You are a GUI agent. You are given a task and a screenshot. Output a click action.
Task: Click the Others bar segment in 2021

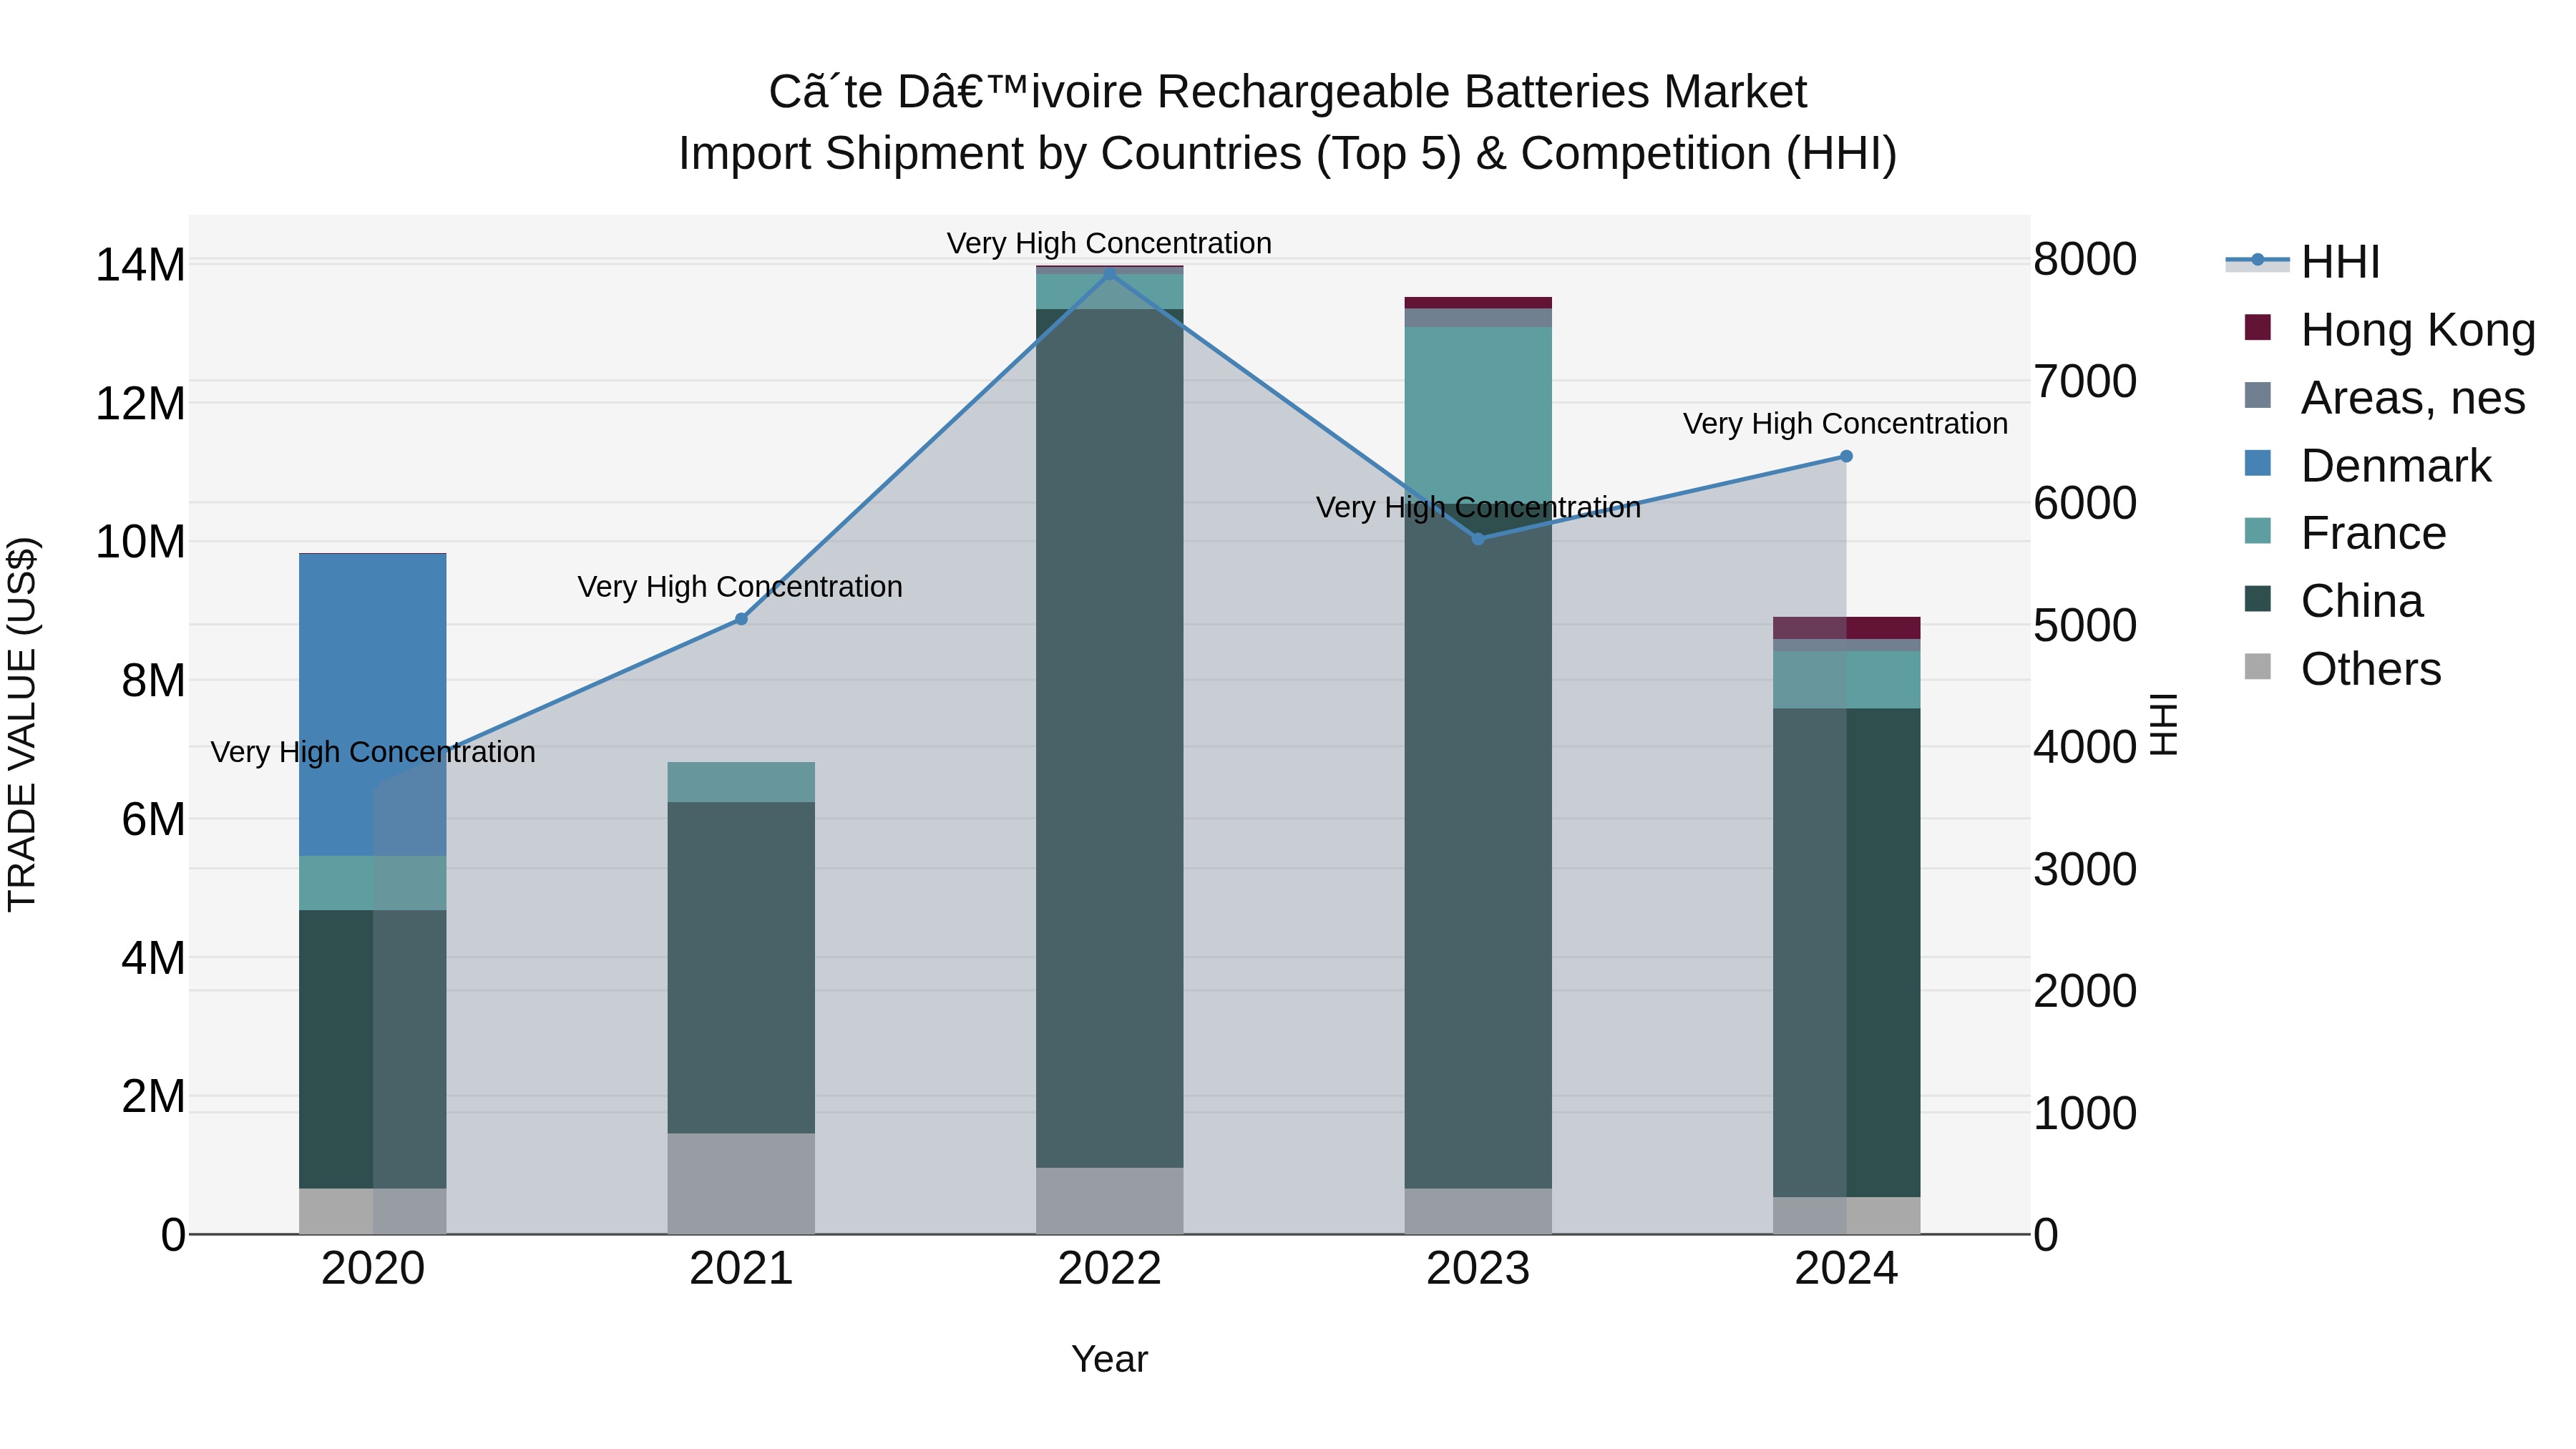741,1184
